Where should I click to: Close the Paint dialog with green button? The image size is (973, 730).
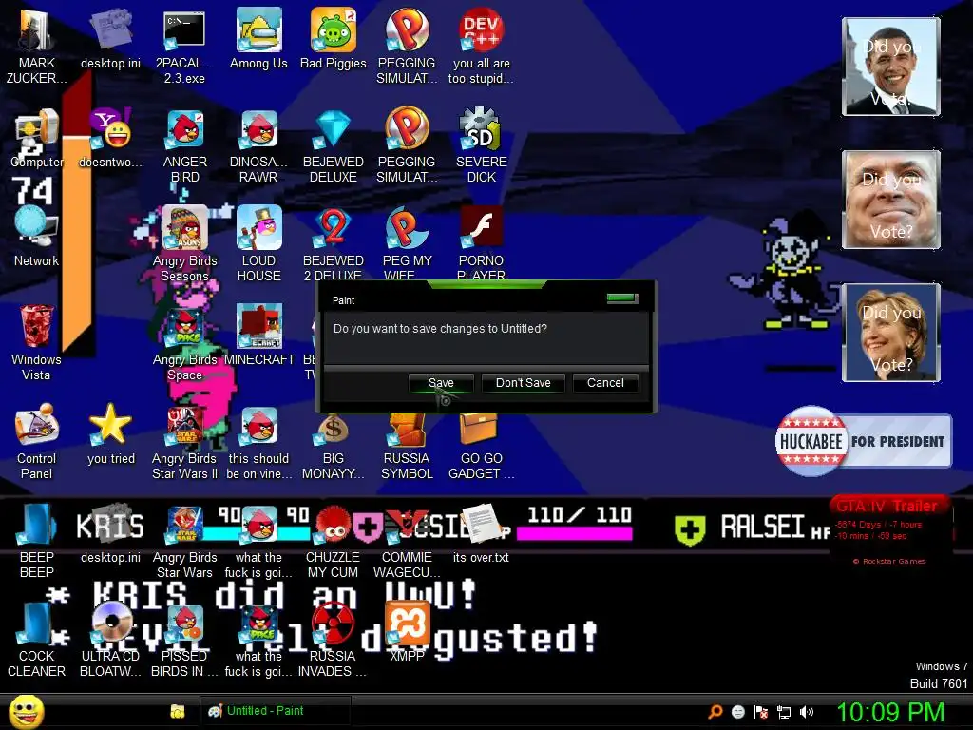click(x=621, y=298)
